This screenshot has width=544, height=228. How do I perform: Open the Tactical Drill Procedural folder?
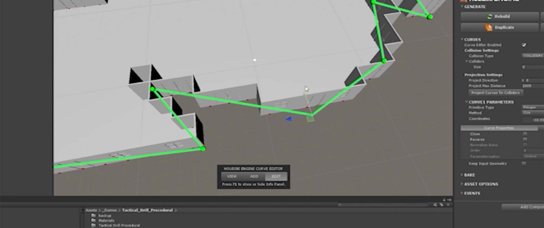point(119,225)
